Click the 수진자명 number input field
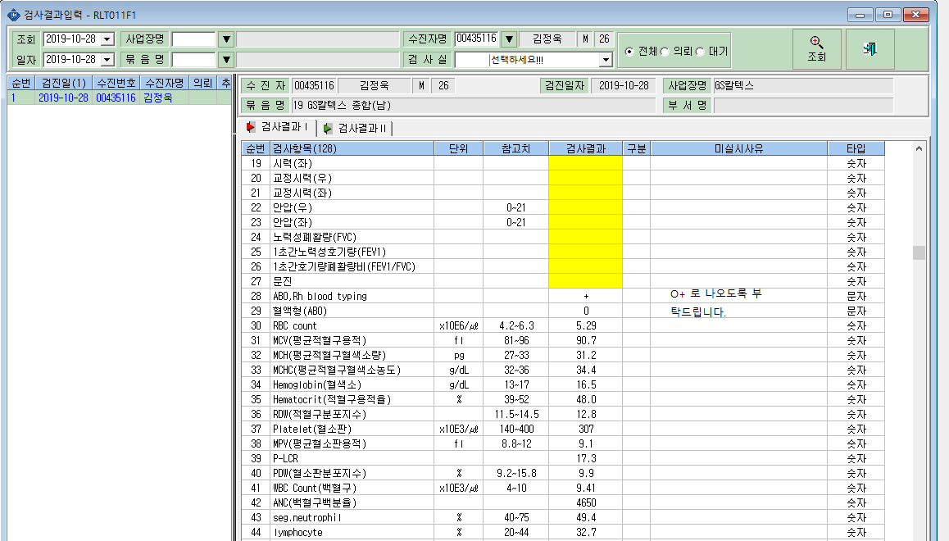Viewport: 949px width, 541px height. 477,39
